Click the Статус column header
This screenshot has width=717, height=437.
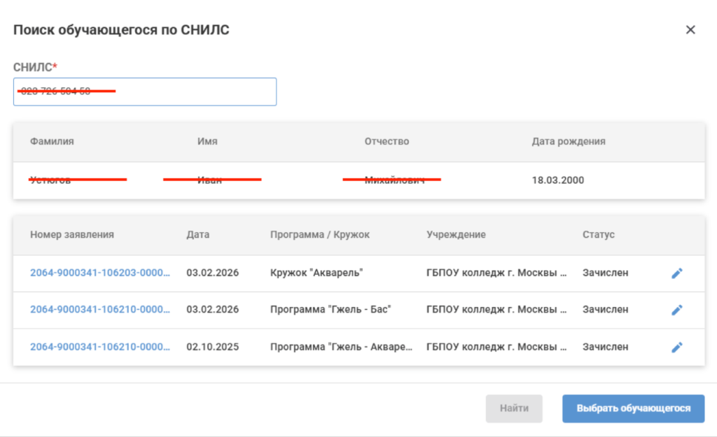pos(599,234)
